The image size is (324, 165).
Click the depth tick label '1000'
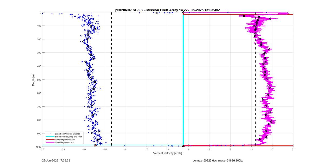[x=38, y=147]
